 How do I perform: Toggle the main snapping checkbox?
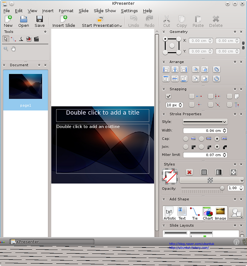(x=168, y=96)
